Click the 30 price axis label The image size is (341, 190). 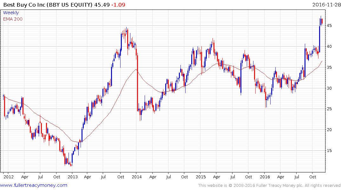pos(329,88)
